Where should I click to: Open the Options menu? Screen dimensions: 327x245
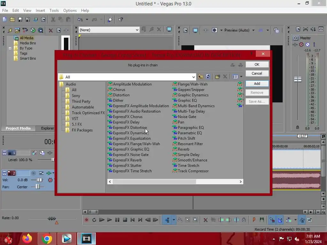tap(70, 11)
